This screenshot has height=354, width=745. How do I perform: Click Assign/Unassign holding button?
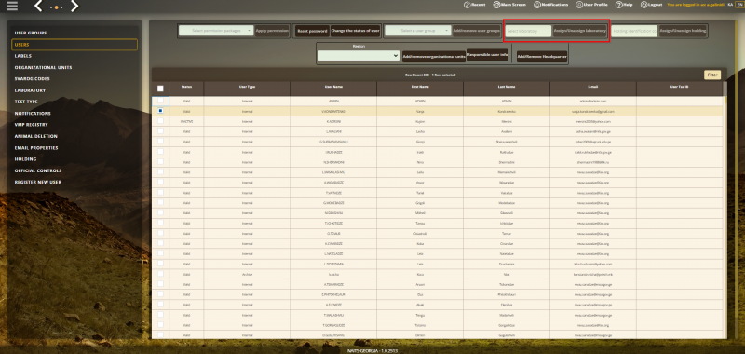[683, 31]
